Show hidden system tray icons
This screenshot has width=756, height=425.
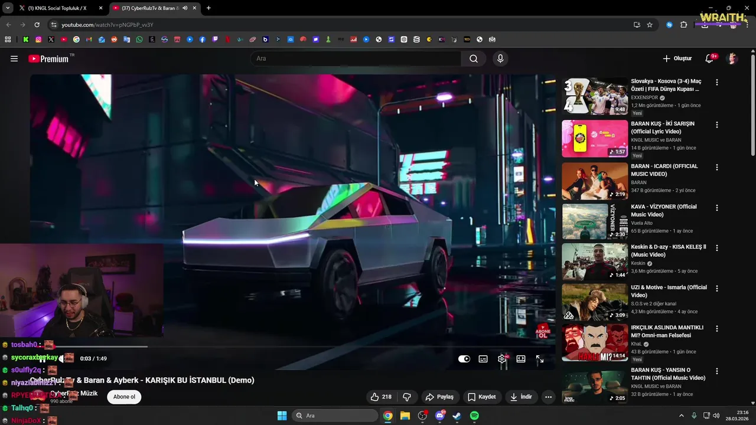click(x=681, y=416)
